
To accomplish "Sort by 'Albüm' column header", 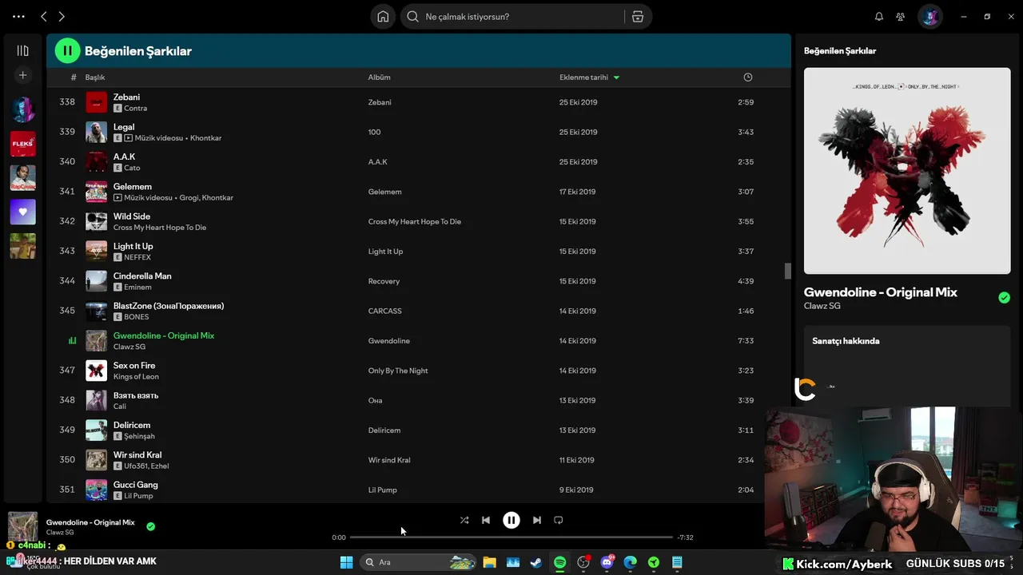I will pos(379,77).
